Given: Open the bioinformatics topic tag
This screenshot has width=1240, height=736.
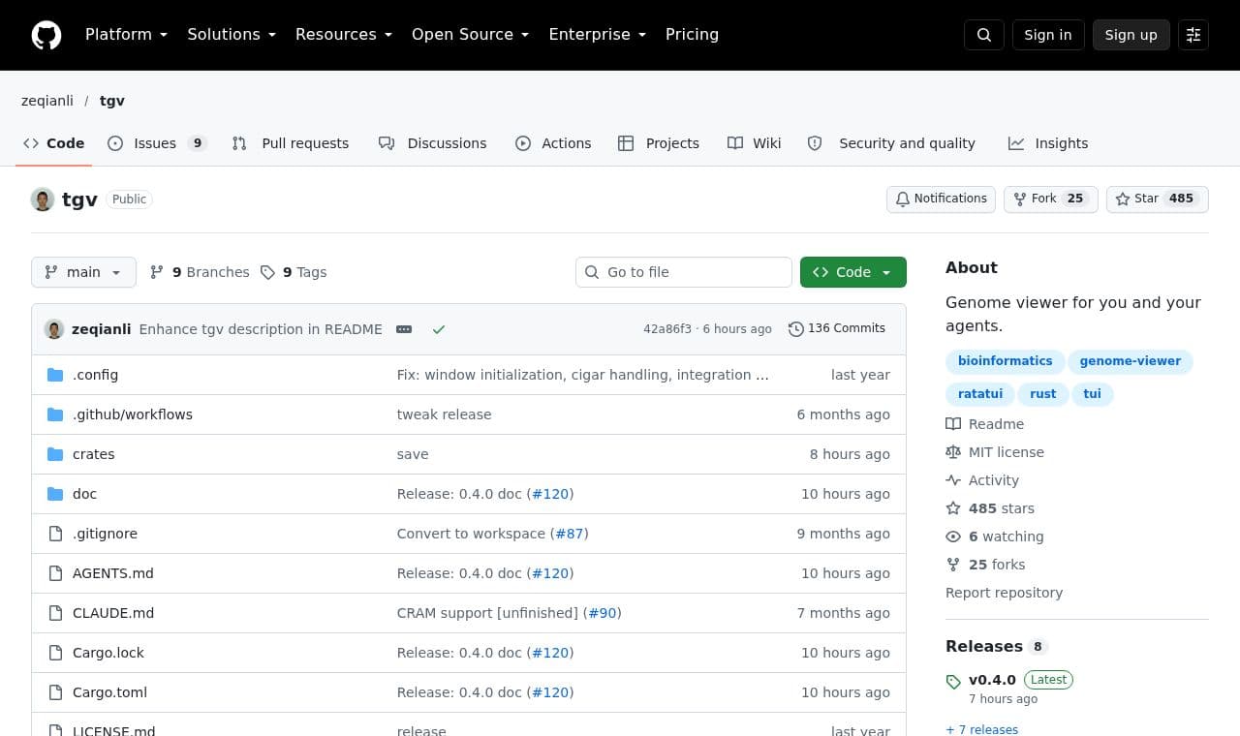Looking at the screenshot, I should pyautogui.click(x=1005, y=361).
